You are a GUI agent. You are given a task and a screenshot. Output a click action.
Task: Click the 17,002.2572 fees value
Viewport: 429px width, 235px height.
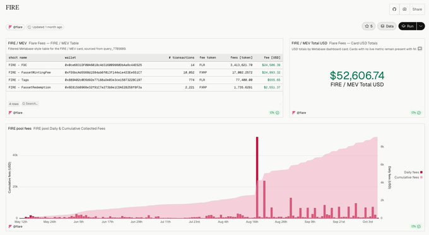242,72
